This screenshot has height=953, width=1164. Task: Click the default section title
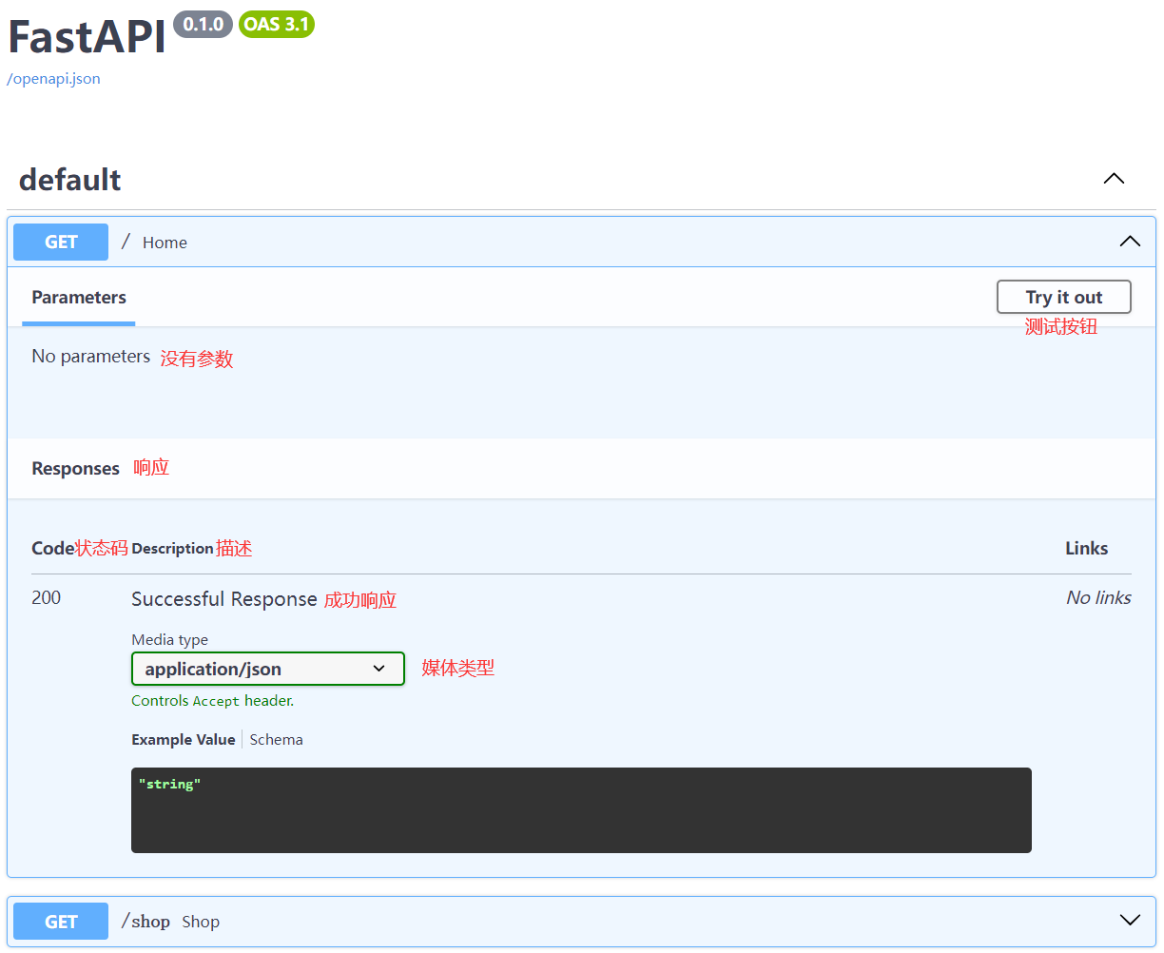pos(70,180)
